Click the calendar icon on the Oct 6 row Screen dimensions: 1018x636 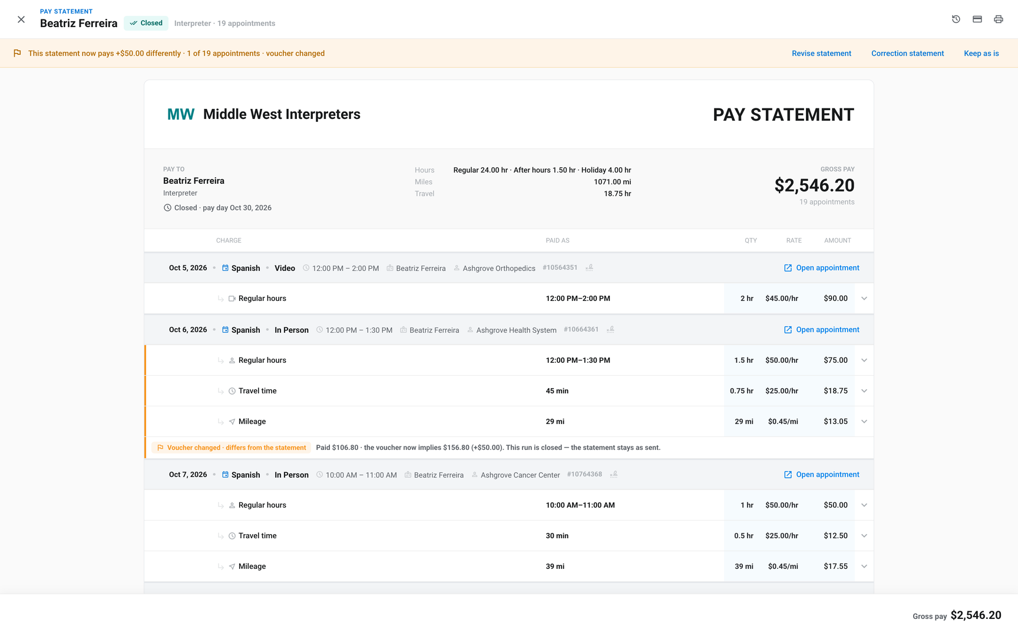pyautogui.click(x=225, y=330)
